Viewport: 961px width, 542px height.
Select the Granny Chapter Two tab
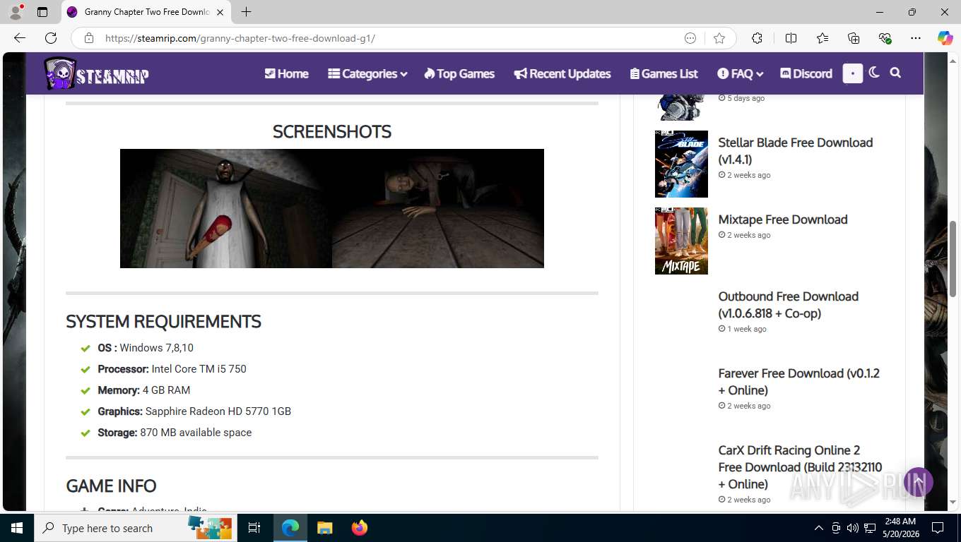coord(146,12)
